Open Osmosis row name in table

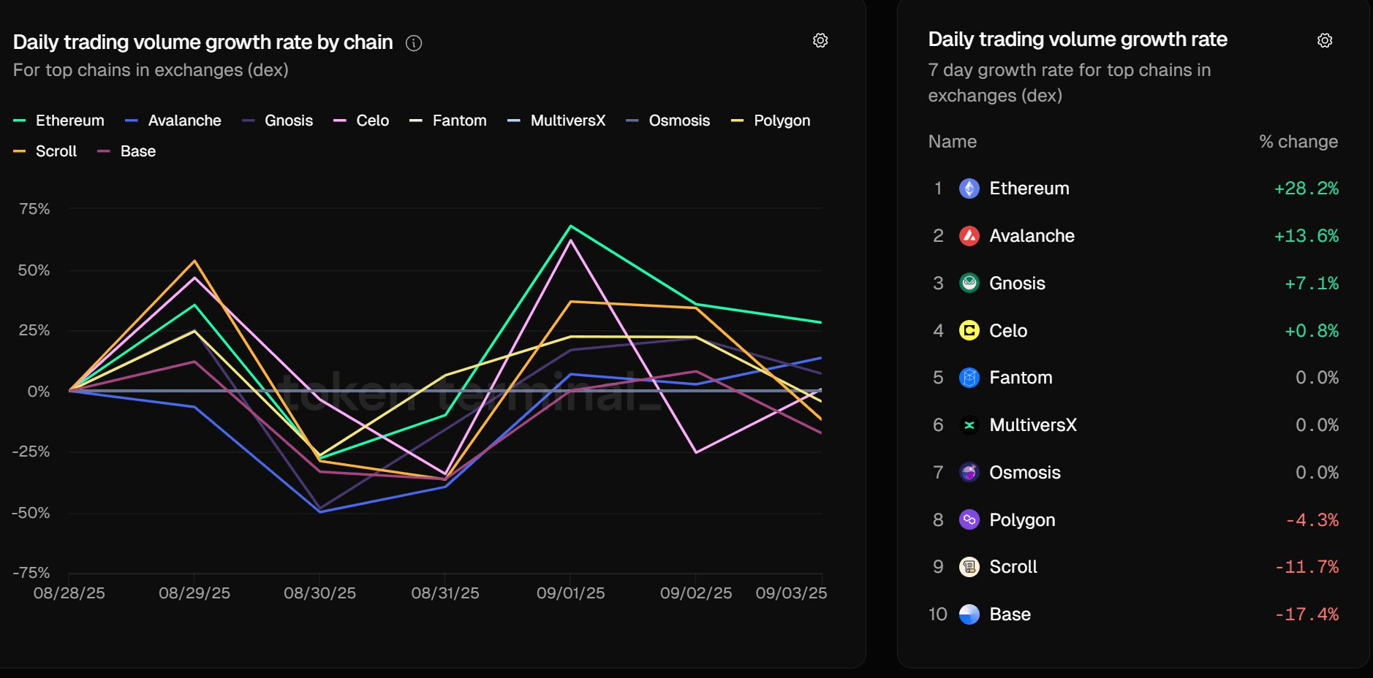point(1025,473)
